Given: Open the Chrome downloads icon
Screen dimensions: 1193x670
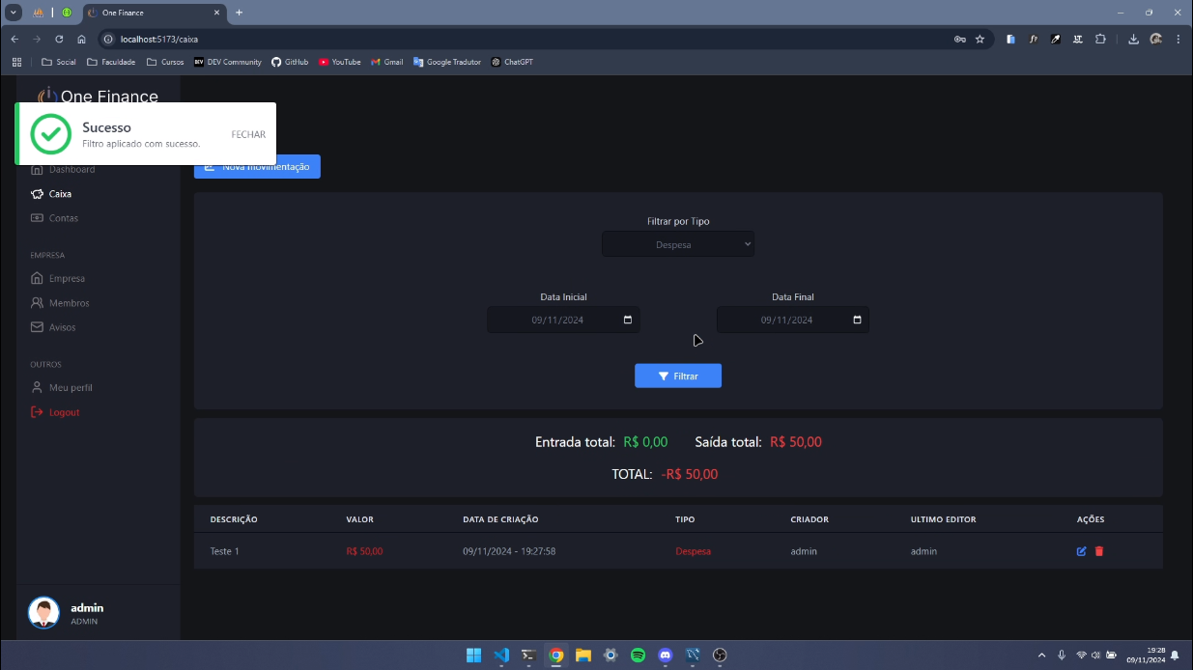Looking at the screenshot, I should 1133,40.
